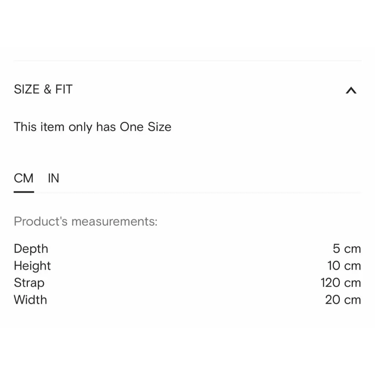
Task: Collapse the Size & Fit section chevron
Action: click(x=351, y=90)
